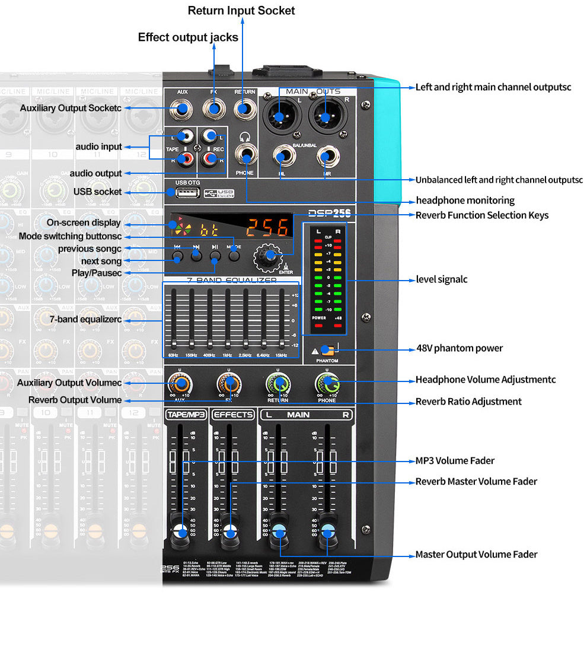Click the USB logo badge

pos(219,193)
